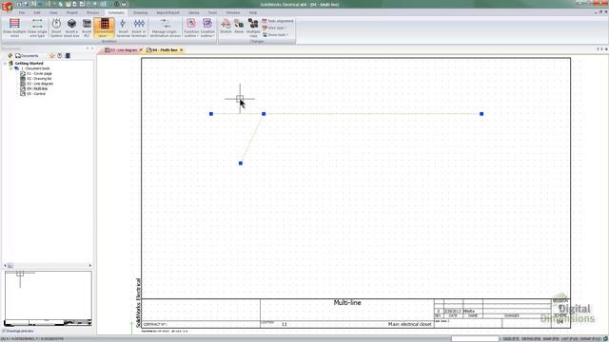Open the Project ribbon tab
The height and width of the screenshot is (342, 609).
point(72,12)
